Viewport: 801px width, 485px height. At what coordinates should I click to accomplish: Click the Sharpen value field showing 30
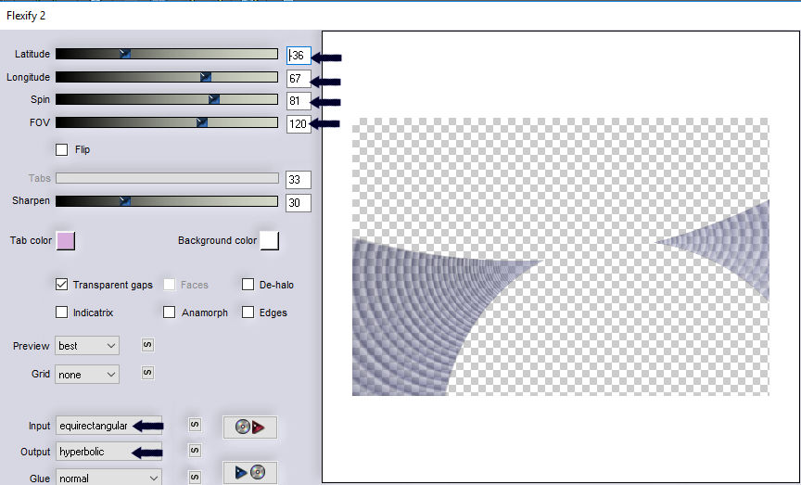pos(299,202)
